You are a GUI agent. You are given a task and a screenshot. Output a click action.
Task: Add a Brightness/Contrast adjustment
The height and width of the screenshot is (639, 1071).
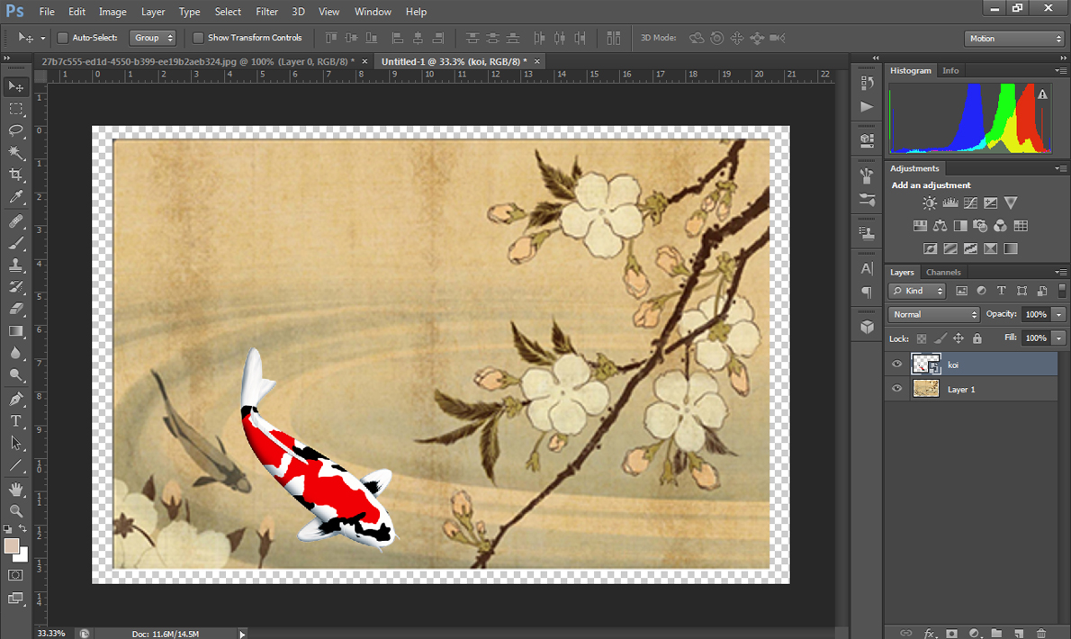(929, 203)
